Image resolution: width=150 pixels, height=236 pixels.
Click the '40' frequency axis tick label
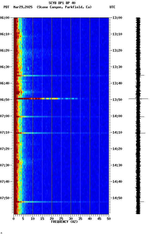pyautogui.click(x=90, y=219)
